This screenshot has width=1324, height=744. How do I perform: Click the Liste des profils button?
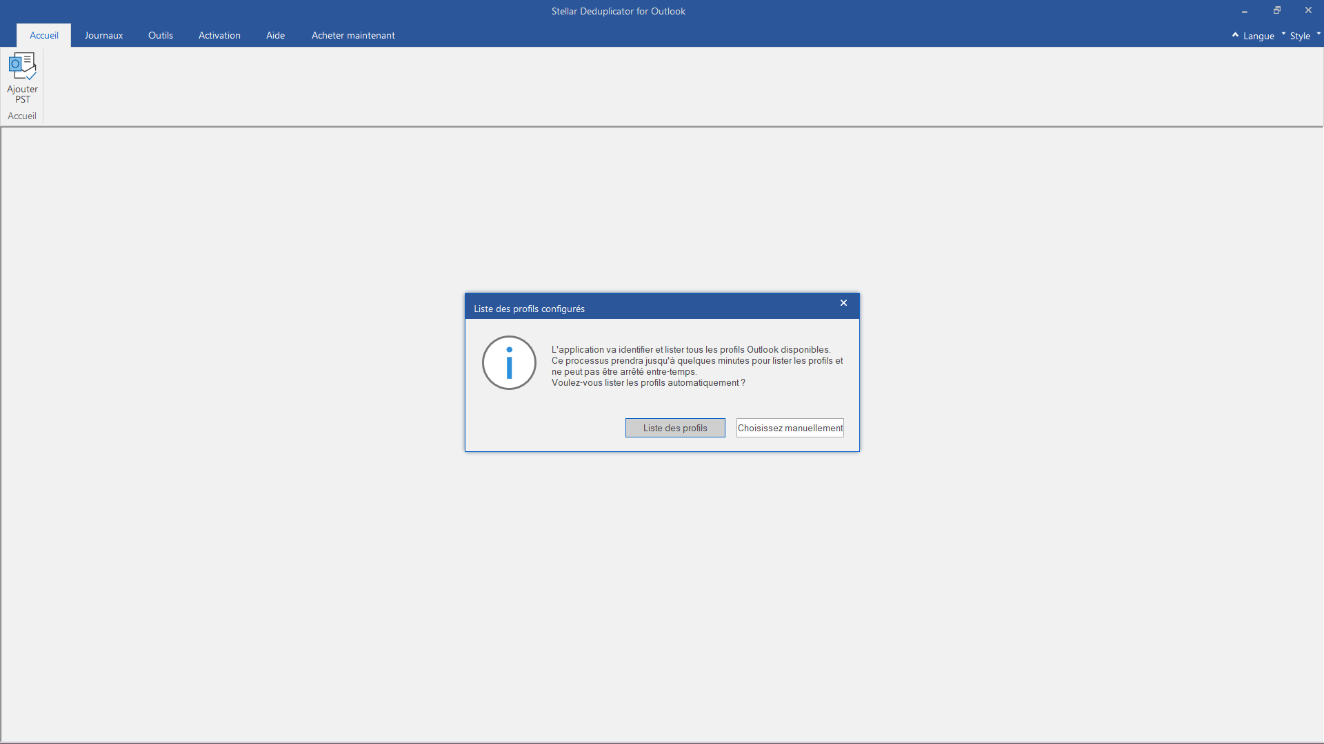click(x=675, y=428)
